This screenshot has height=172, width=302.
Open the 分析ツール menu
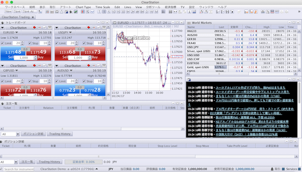tap(153, 7)
